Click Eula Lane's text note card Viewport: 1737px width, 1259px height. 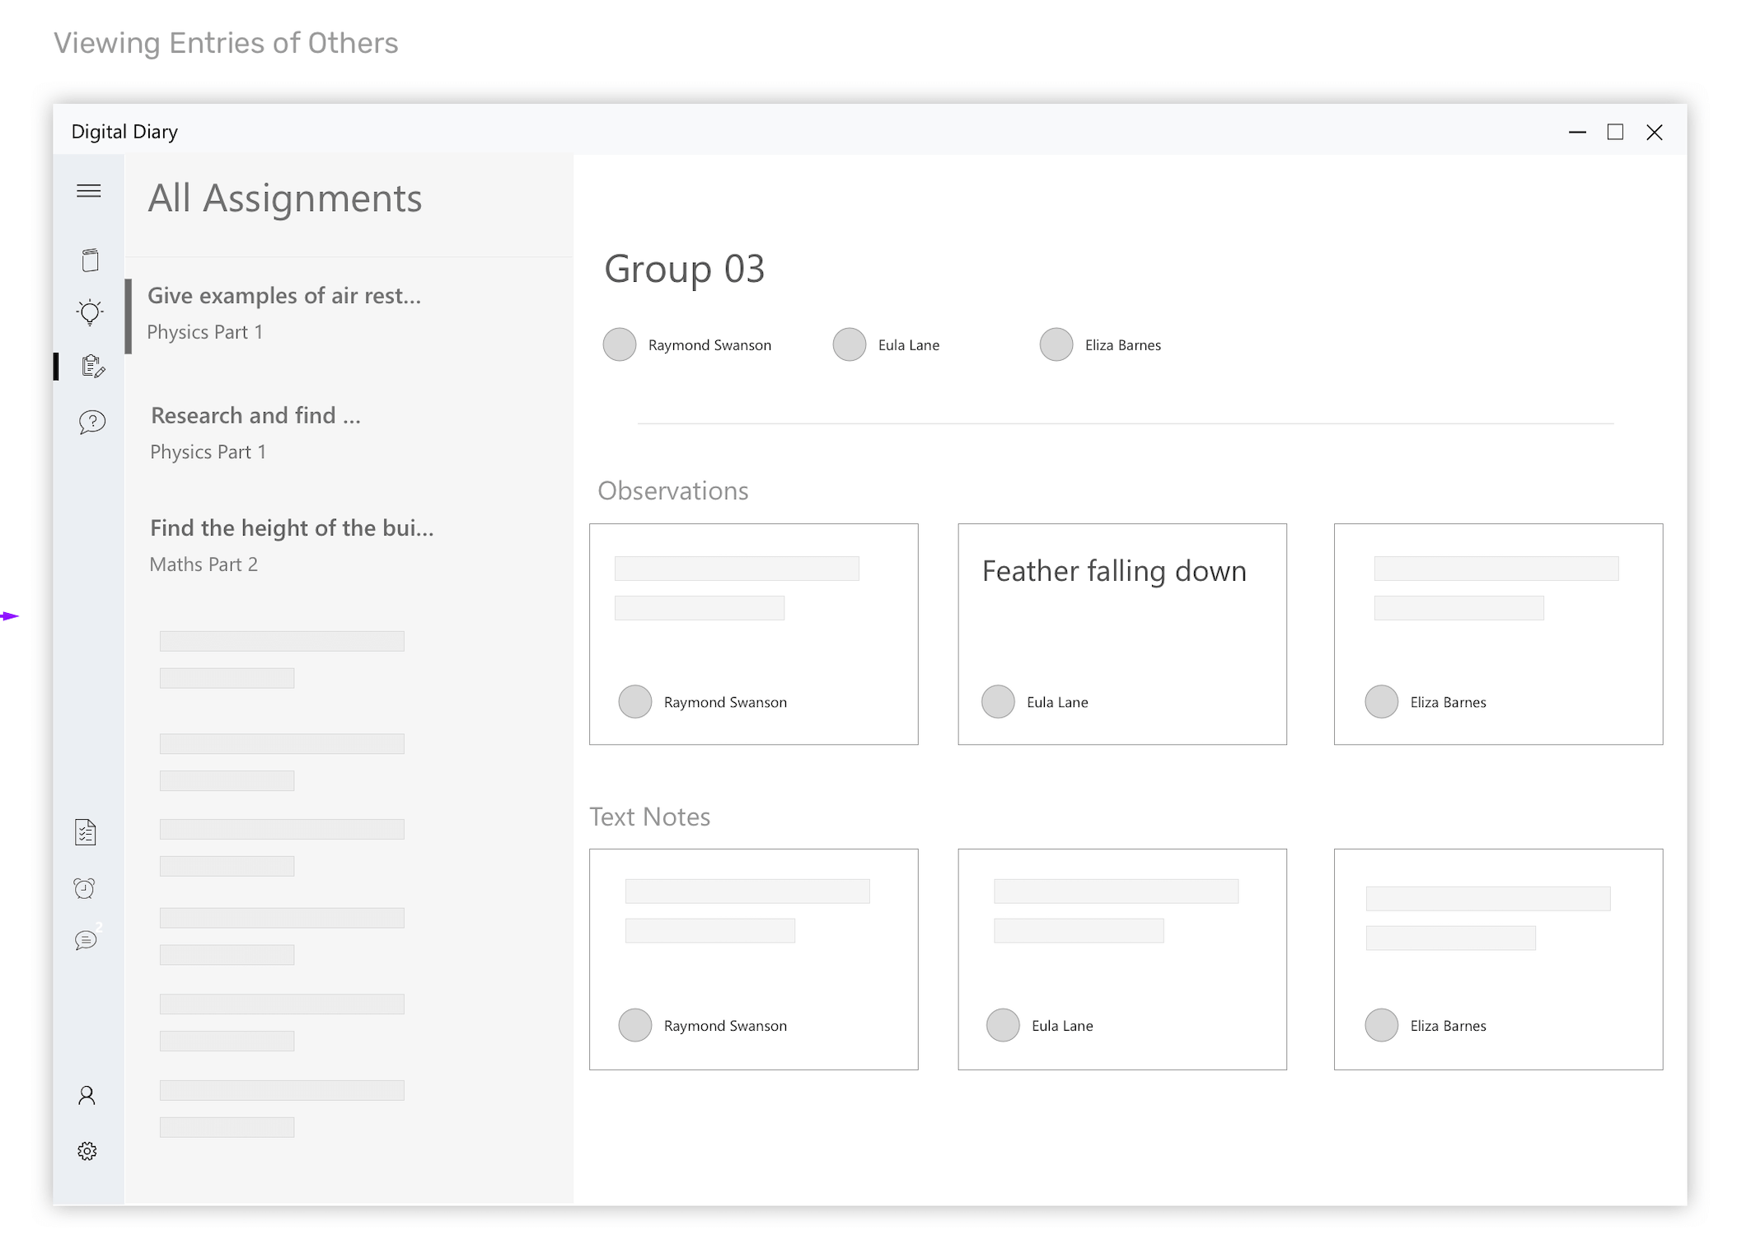(x=1121, y=959)
